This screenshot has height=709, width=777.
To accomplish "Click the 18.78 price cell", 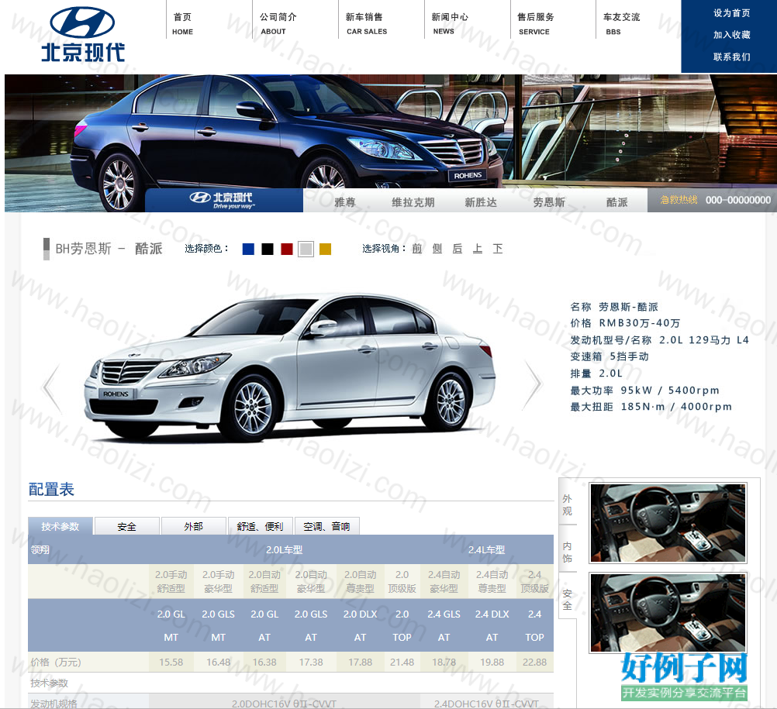I will pyautogui.click(x=444, y=662).
